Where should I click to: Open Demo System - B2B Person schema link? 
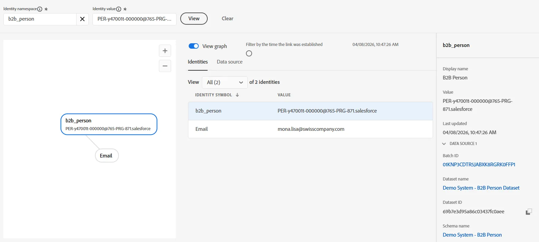coord(472,235)
